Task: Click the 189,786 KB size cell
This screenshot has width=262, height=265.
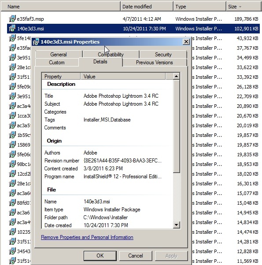Action: tap(246, 19)
